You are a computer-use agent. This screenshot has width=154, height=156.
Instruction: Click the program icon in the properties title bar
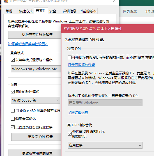(6, 1)
